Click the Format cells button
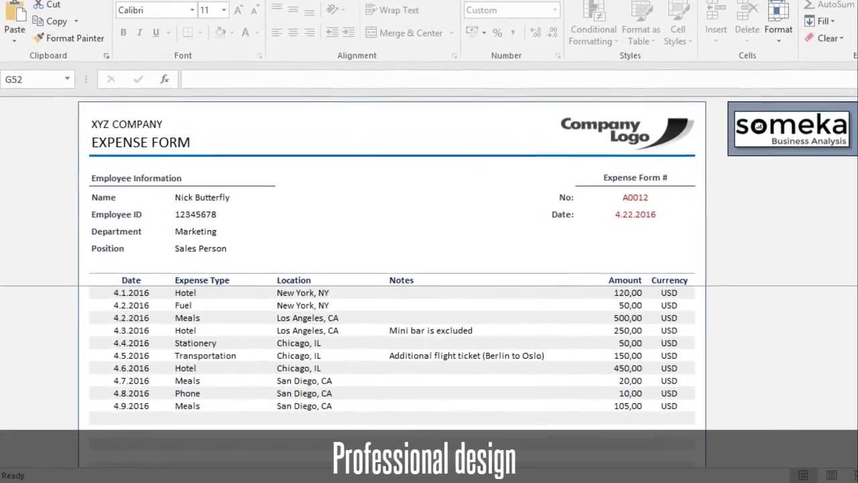 [778, 23]
